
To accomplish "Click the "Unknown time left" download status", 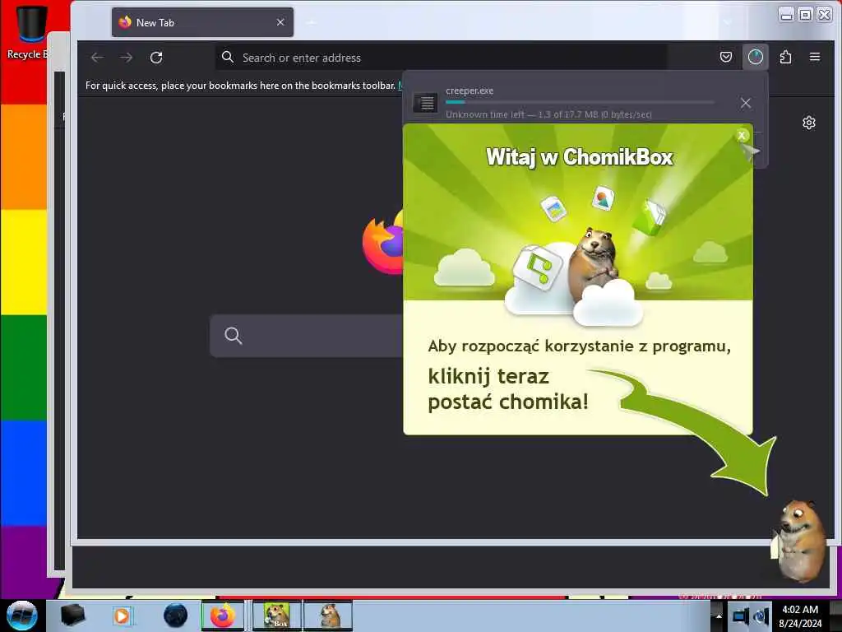I will pos(548,114).
